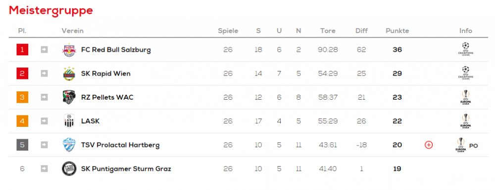Sort table by Punkte column header
Image resolution: width=495 pixels, height=190 pixels.
point(397,31)
